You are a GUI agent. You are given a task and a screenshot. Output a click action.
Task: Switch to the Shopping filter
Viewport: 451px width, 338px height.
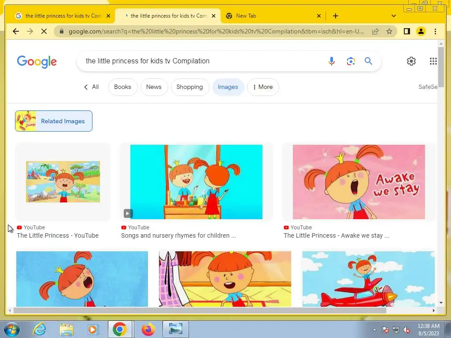[x=190, y=87]
